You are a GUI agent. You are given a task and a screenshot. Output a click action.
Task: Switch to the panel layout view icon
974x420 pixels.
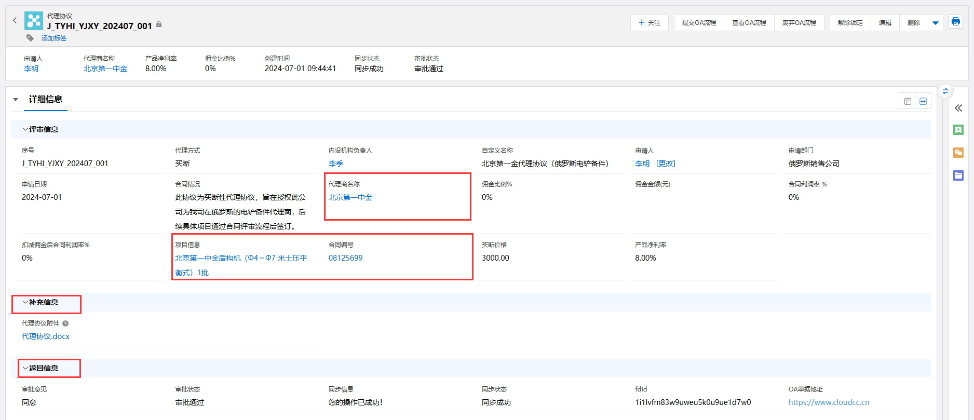tap(908, 101)
